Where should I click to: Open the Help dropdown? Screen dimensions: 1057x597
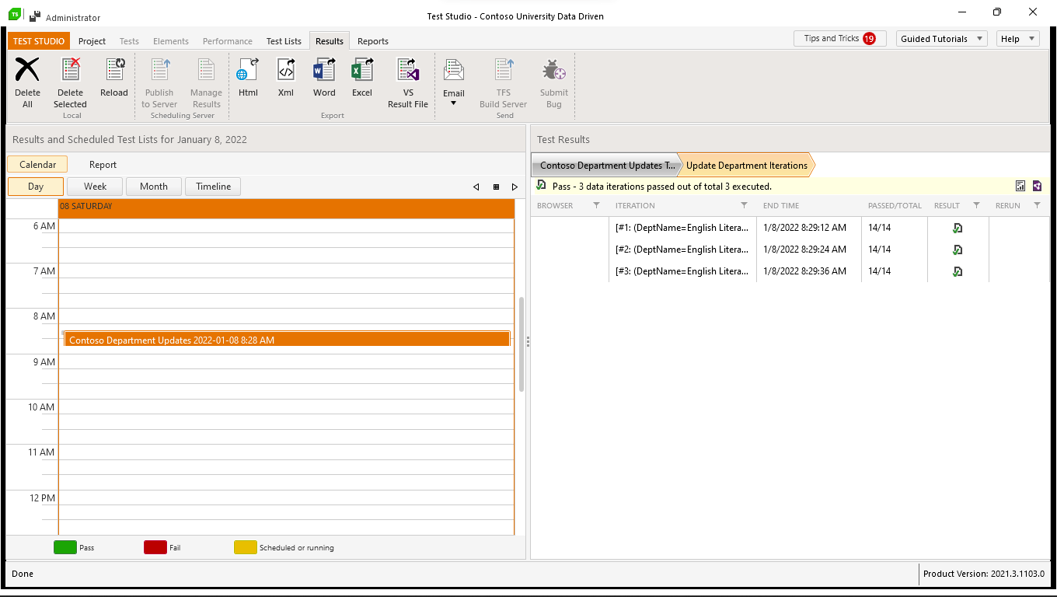(1017, 38)
